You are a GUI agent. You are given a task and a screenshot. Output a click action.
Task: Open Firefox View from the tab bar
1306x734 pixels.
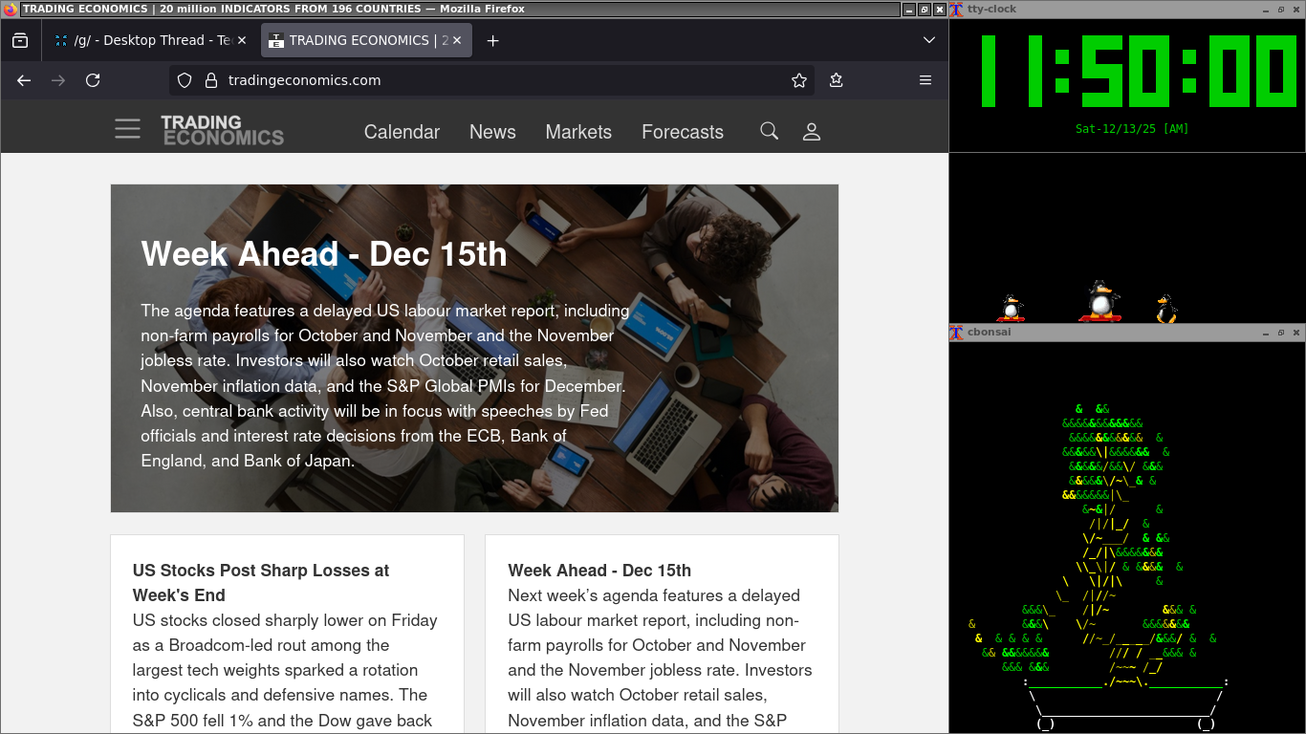coord(20,40)
